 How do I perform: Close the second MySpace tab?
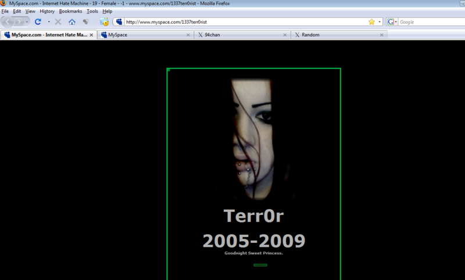188,35
